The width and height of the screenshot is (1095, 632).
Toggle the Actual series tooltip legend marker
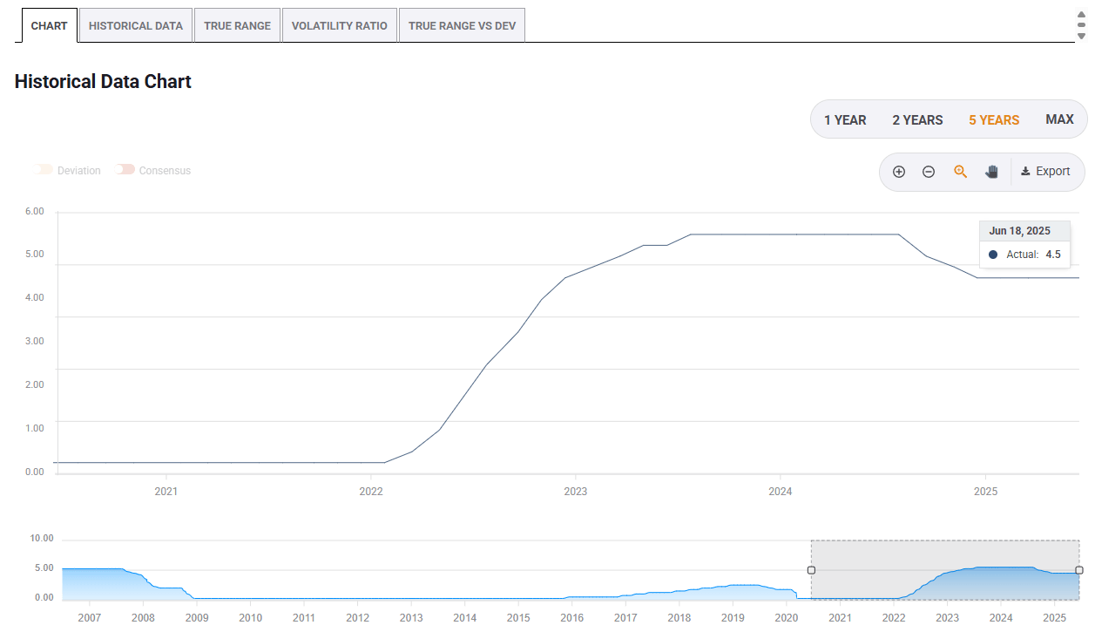(993, 254)
